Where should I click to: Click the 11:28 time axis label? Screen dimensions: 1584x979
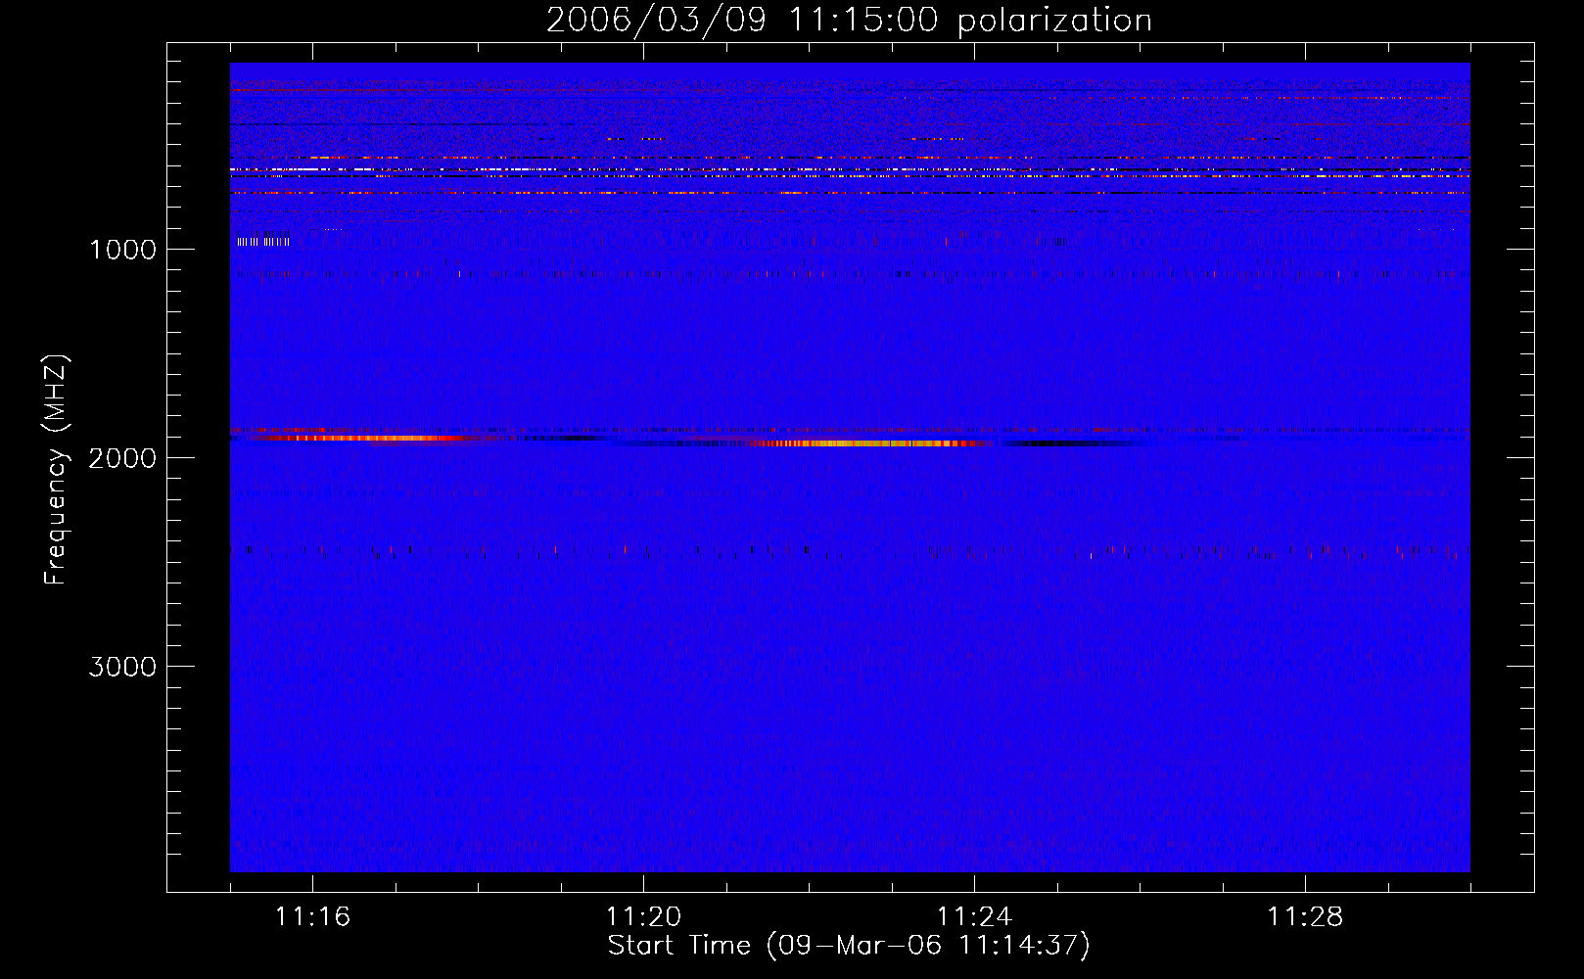pyautogui.click(x=1305, y=917)
